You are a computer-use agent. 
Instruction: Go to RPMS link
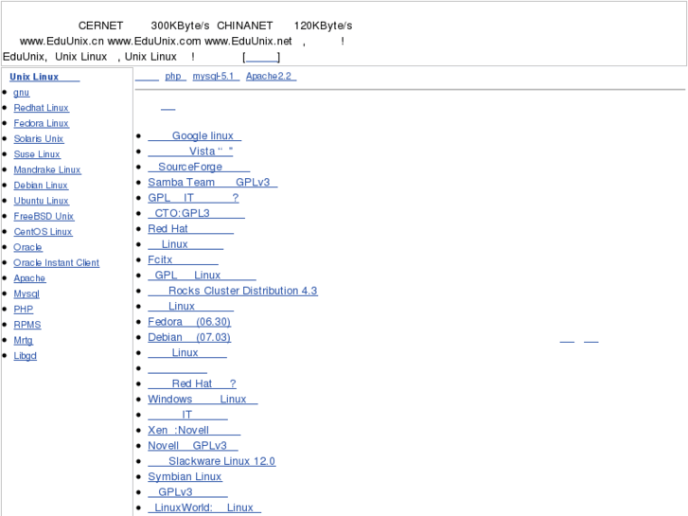[27, 325]
